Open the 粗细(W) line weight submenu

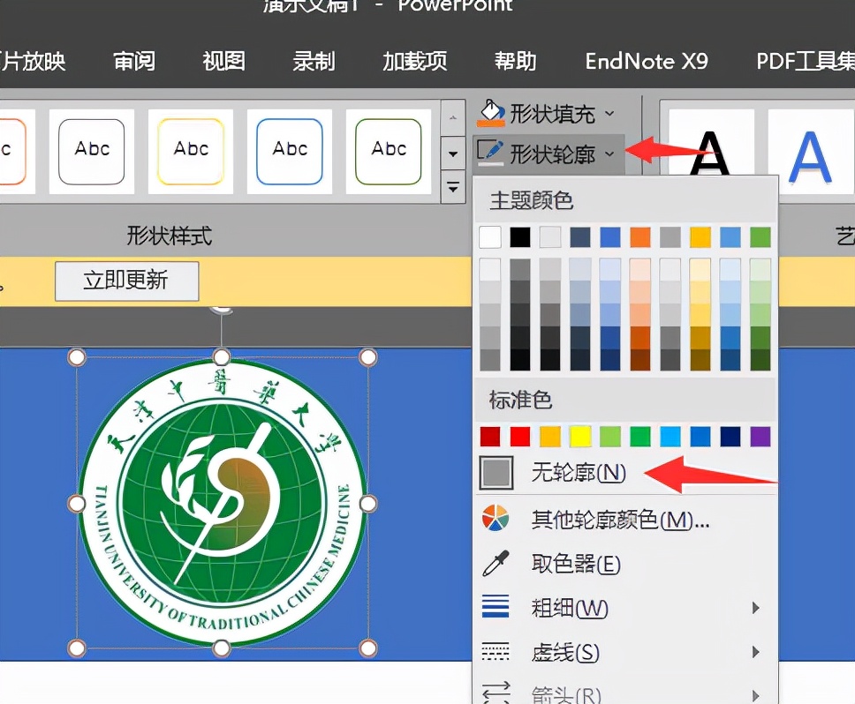coord(625,608)
